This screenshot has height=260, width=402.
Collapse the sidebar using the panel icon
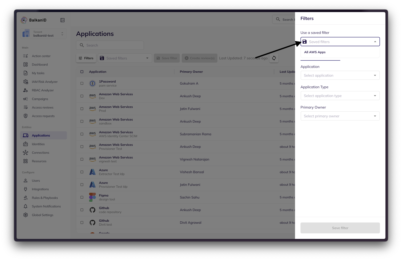tap(62, 20)
